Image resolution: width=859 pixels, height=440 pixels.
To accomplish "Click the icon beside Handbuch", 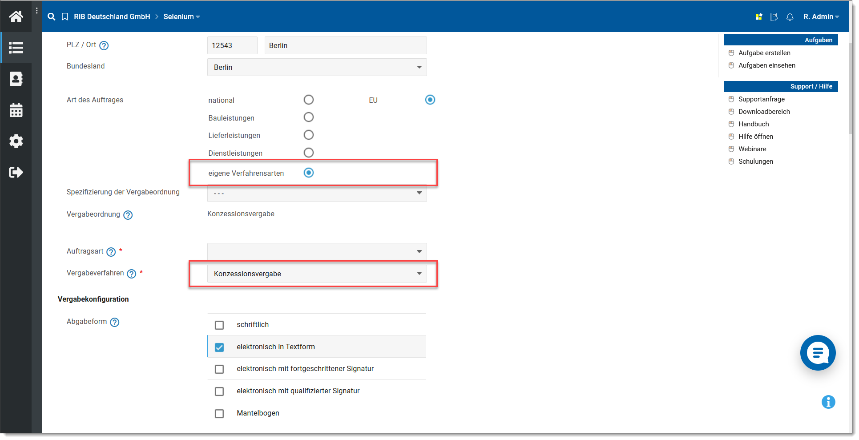I will 731,124.
